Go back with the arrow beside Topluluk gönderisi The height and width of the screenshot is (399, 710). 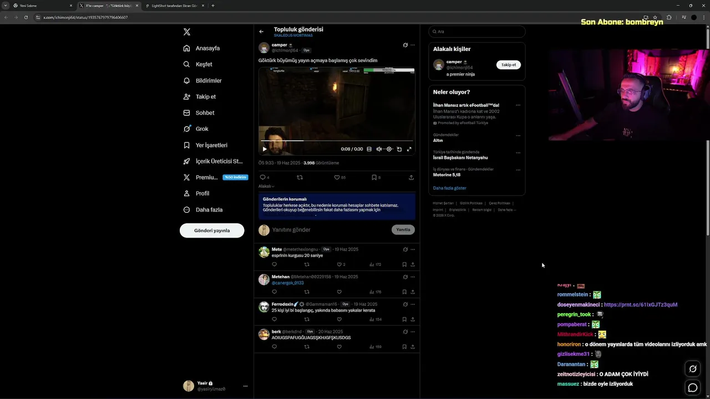[x=261, y=32]
